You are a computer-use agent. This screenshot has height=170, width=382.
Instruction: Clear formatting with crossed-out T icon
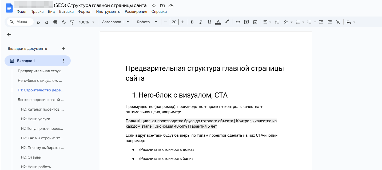point(338,22)
